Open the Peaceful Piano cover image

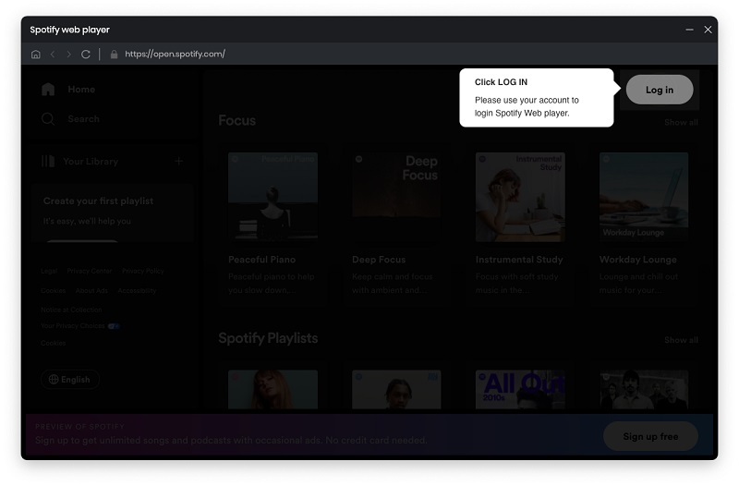(273, 197)
